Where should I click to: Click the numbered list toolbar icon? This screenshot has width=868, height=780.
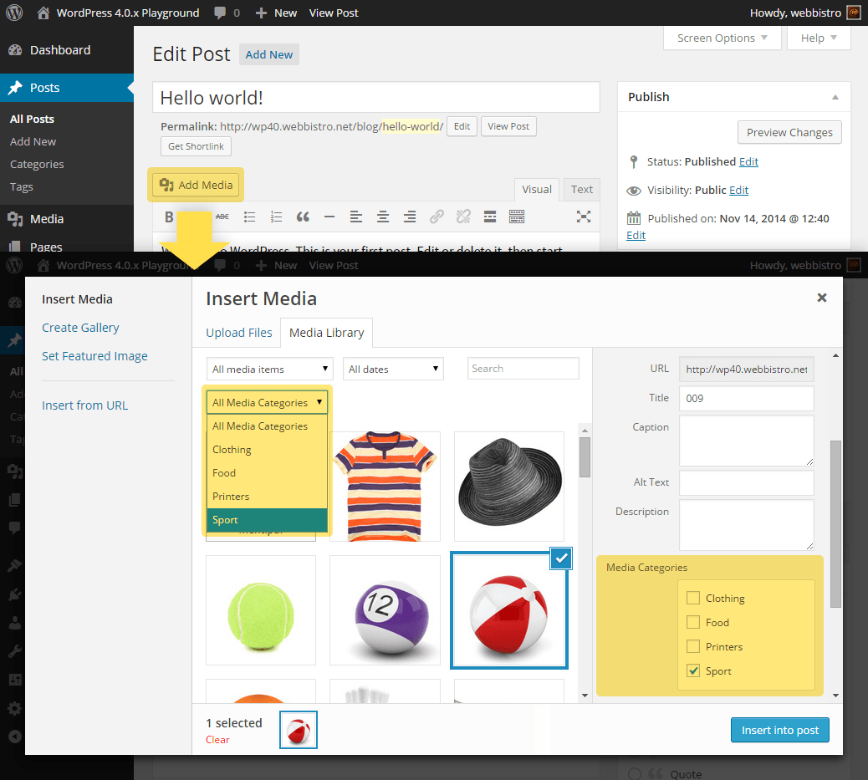pos(276,217)
